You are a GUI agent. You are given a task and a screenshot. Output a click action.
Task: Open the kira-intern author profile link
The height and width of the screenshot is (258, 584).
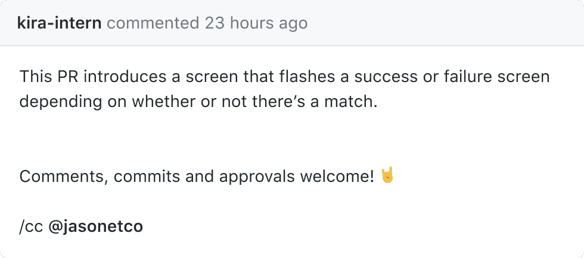[60, 24]
